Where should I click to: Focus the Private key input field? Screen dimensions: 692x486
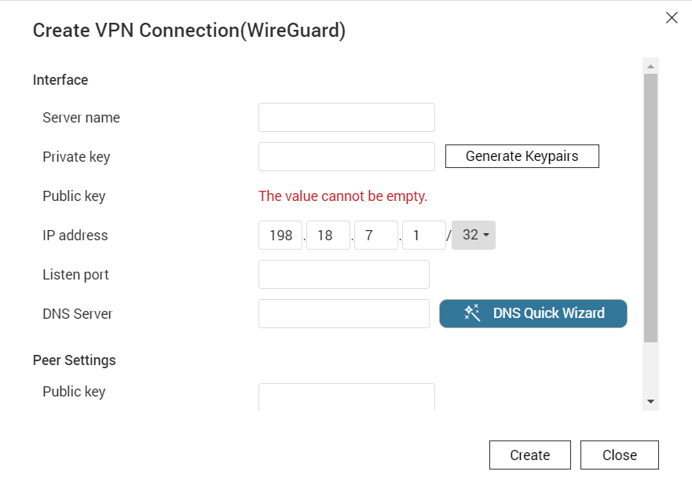[x=346, y=156]
